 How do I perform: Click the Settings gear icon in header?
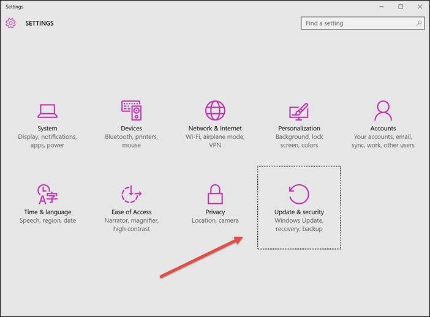10,23
